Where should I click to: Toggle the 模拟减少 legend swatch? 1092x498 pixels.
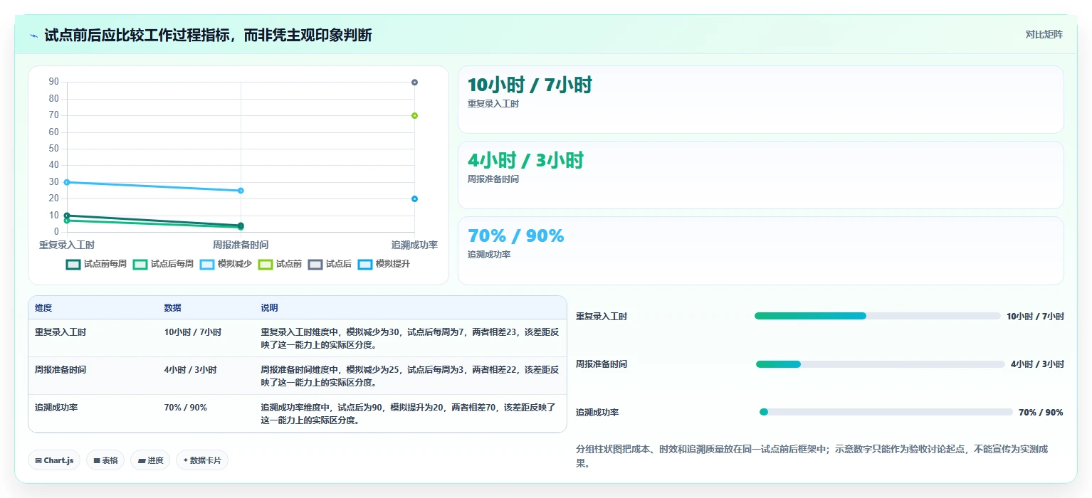coord(207,265)
